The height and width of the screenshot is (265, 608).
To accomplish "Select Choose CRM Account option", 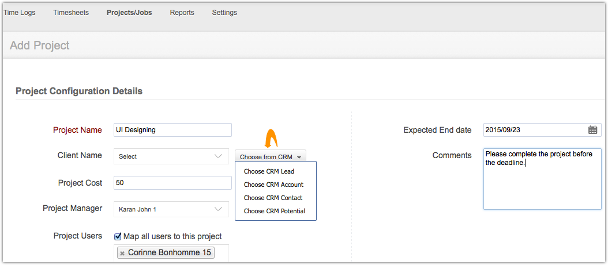I will tap(273, 185).
